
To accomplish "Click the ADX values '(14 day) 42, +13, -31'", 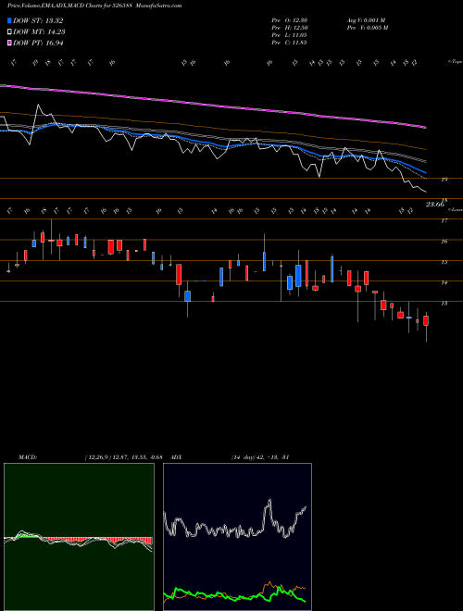I will click(260, 456).
